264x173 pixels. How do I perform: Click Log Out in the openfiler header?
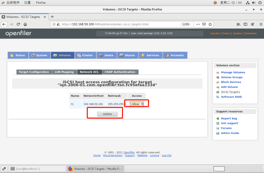tap(215, 33)
